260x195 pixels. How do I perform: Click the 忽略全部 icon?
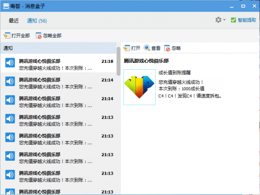click(39, 36)
